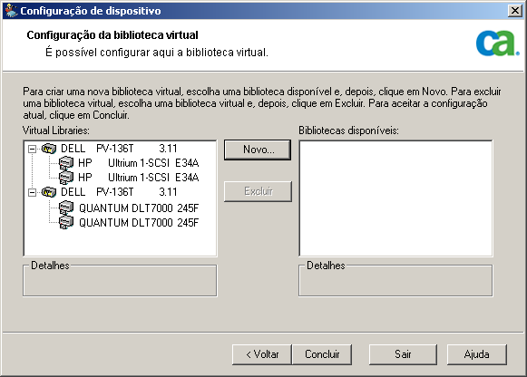
Task: Click the second HP Ultrium drive icon
Action: pyautogui.click(x=66, y=178)
